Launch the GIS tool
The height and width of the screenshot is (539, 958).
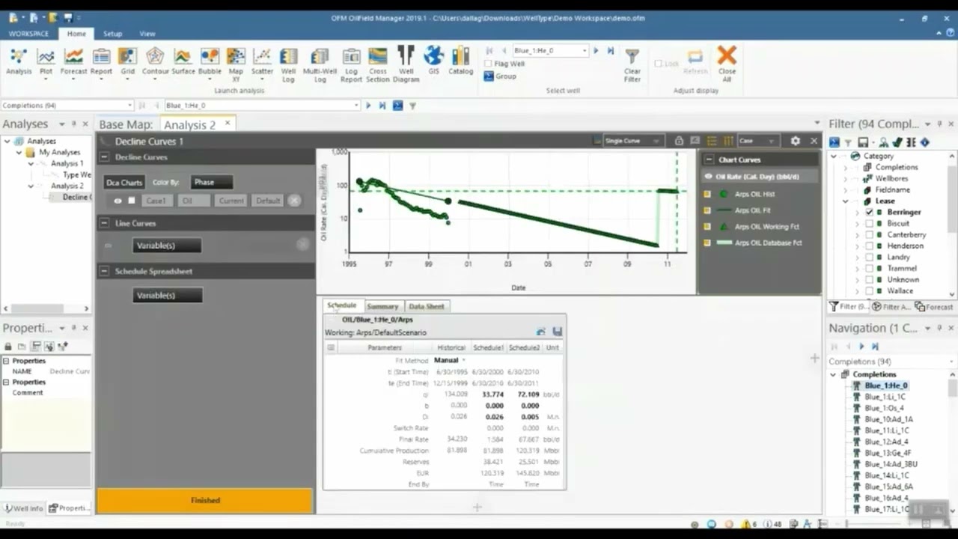tap(433, 61)
